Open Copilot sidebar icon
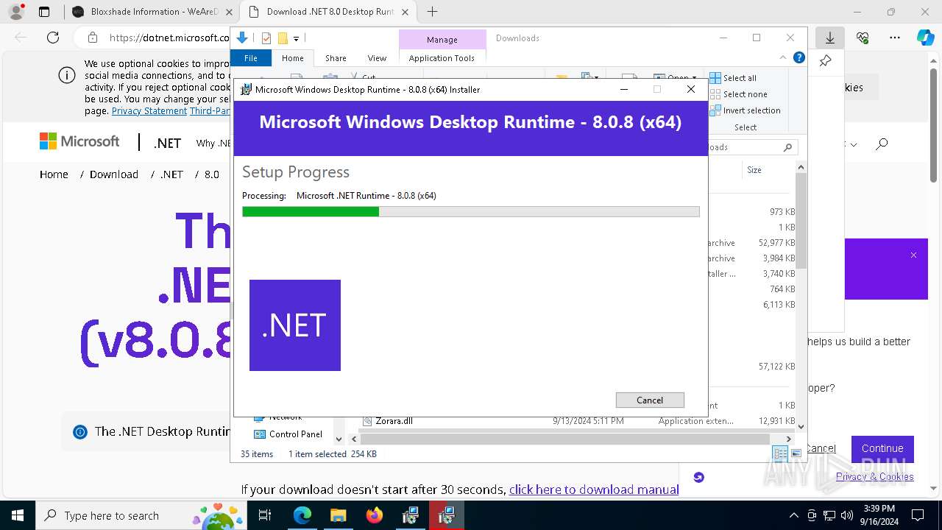The height and width of the screenshot is (530, 942). (x=925, y=38)
